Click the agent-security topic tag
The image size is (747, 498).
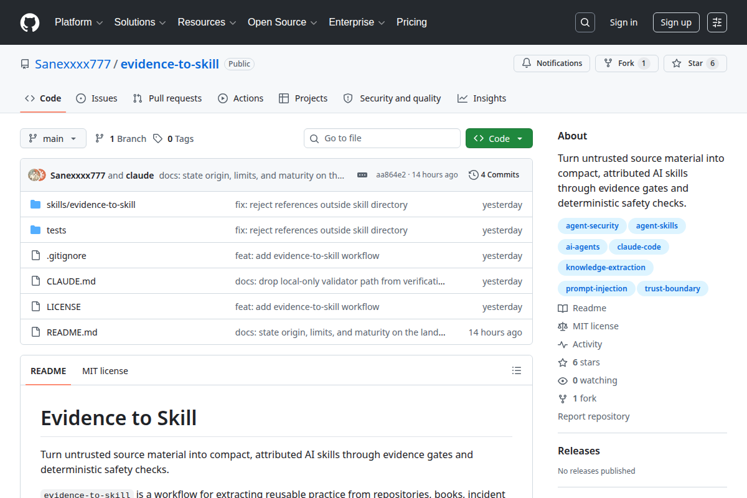pyautogui.click(x=592, y=226)
